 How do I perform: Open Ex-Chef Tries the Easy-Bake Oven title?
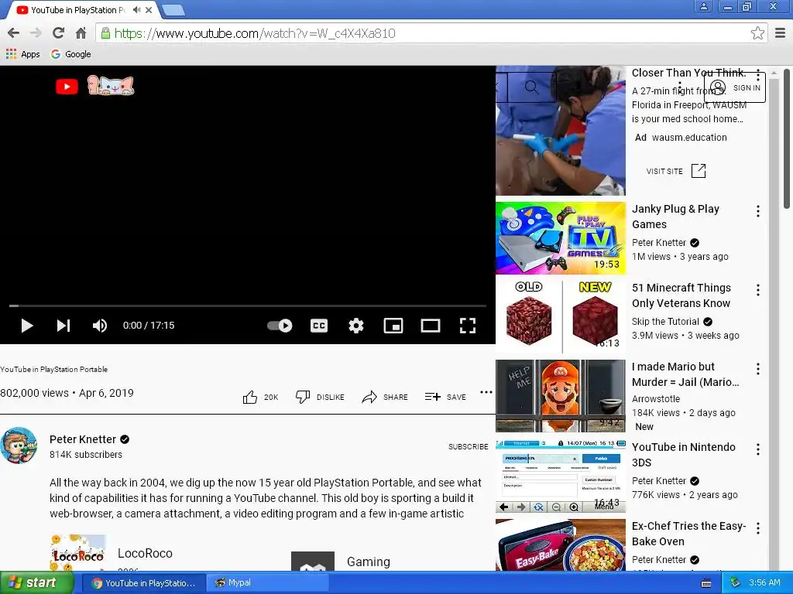coord(688,534)
